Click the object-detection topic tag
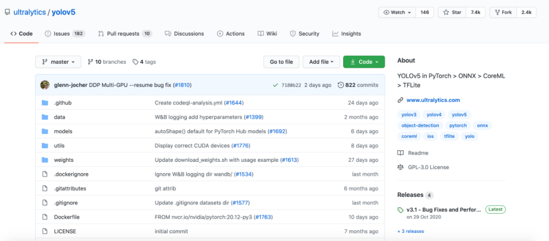Image resolution: width=549 pixels, height=241 pixels. point(420,125)
